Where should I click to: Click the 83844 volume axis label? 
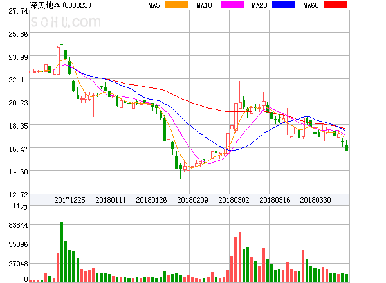pyautogui.click(x=18, y=225)
